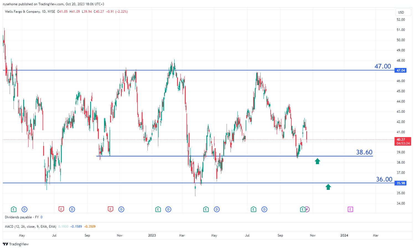Click the purple lightning bolt event marker

pyautogui.click(x=307, y=209)
